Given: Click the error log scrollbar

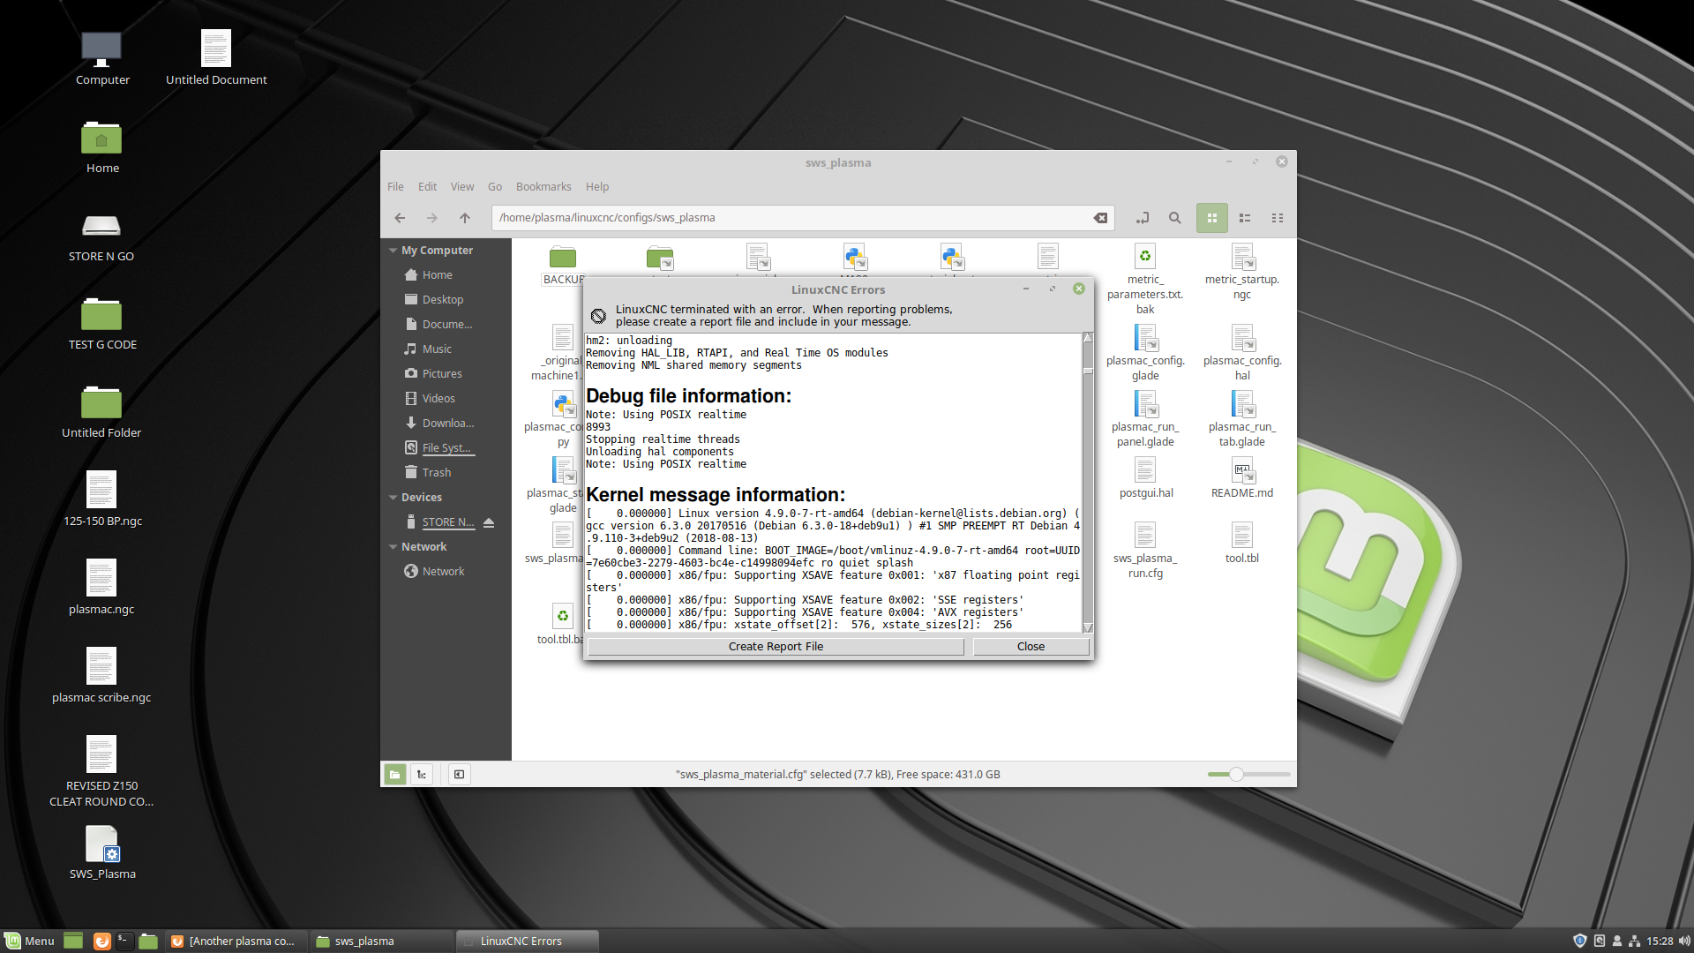Looking at the screenshot, I should click(x=1088, y=483).
